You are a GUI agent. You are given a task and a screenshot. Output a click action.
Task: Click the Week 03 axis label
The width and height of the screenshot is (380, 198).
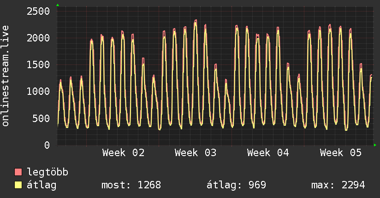tap(196, 153)
